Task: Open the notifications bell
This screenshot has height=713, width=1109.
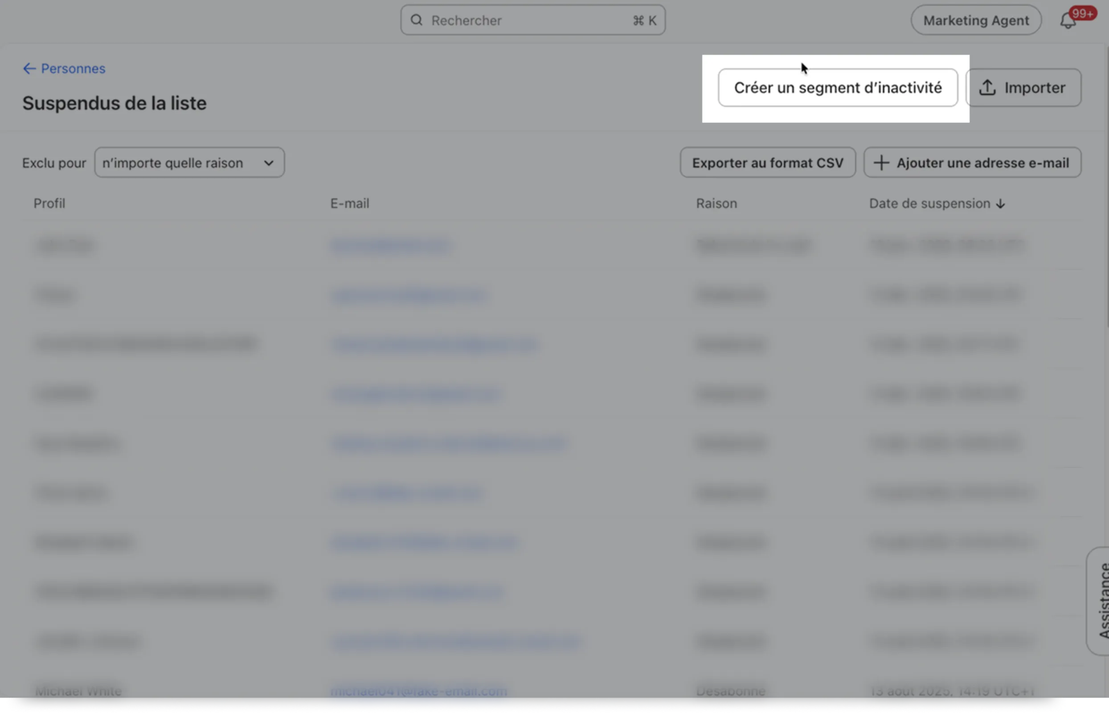Action: coord(1068,21)
